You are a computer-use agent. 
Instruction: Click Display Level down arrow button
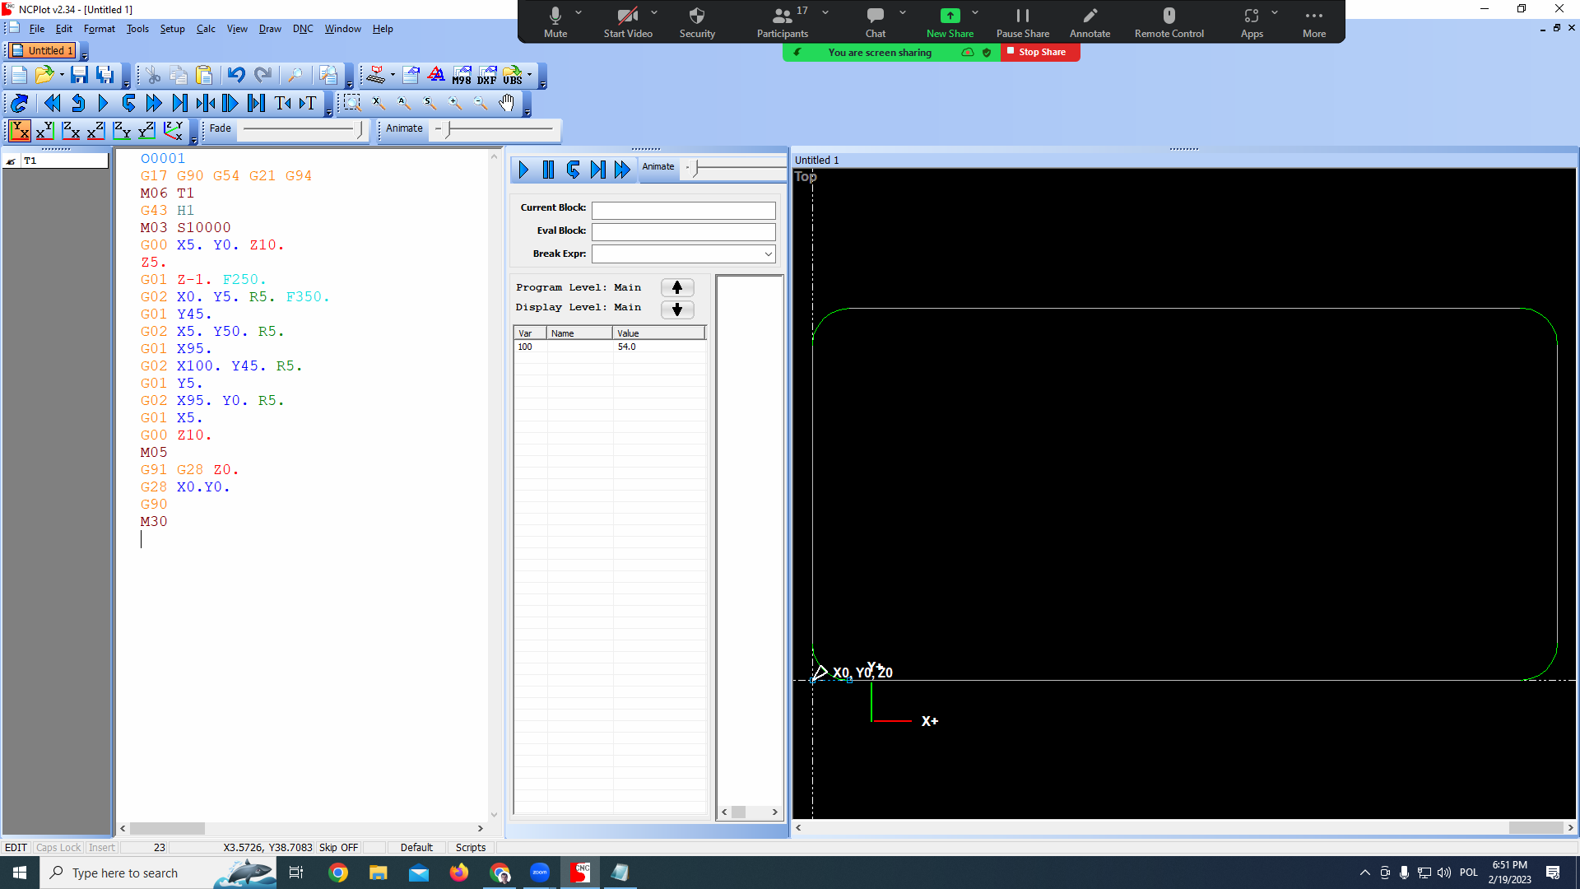pyautogui.click(x=677, y=310)
